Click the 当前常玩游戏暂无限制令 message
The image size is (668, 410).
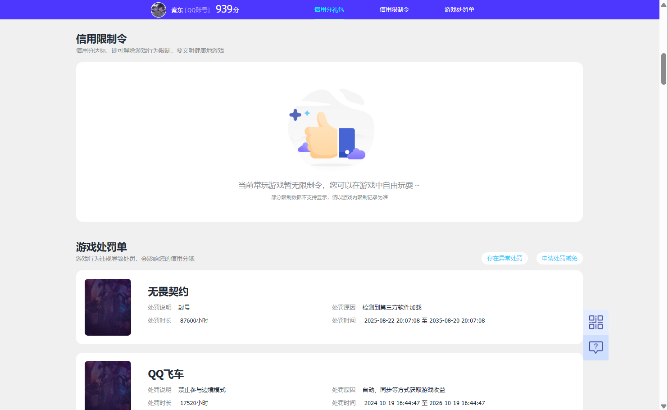[x=329, y=185]
